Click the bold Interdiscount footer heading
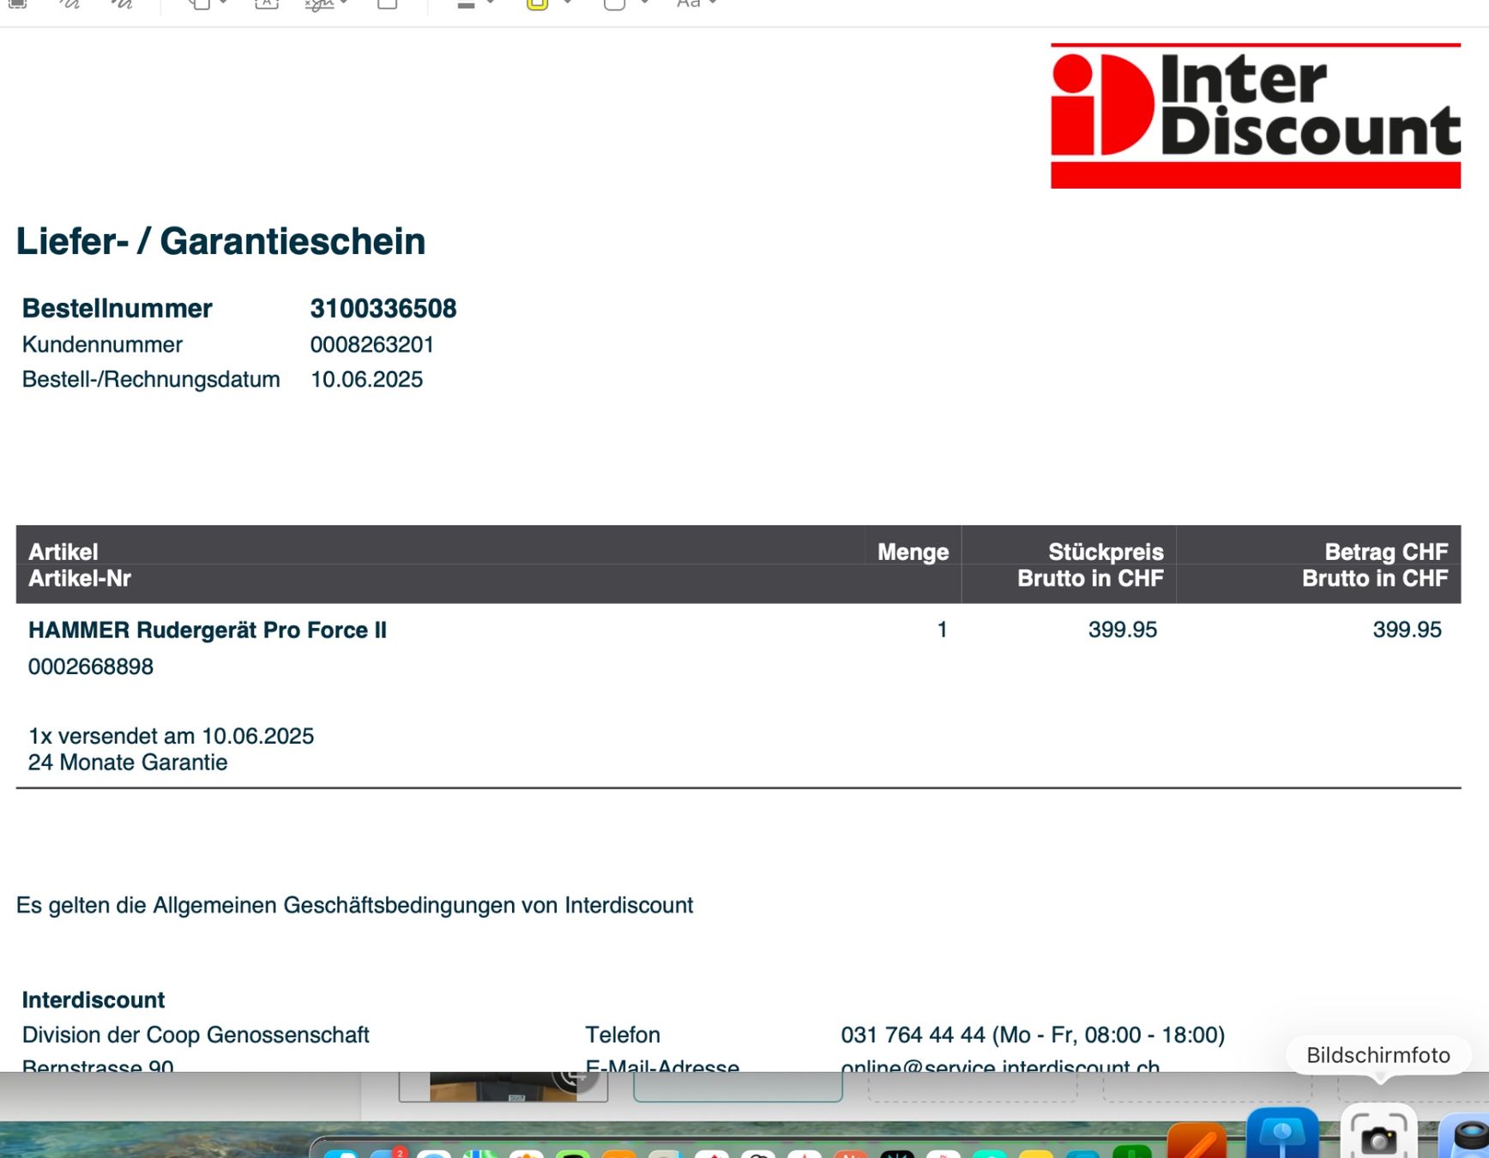Image resolution: width=1489 pixels, height=1158 pixels. [x=93, y=999]
